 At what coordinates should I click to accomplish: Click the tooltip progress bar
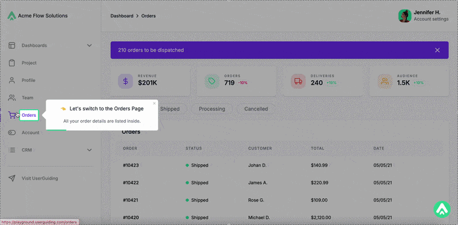(56, 129)
